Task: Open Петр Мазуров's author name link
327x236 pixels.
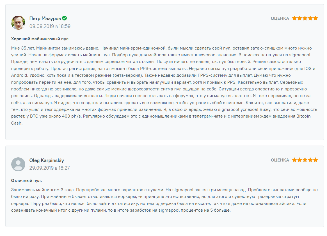Action: click(x=45, y=18)
